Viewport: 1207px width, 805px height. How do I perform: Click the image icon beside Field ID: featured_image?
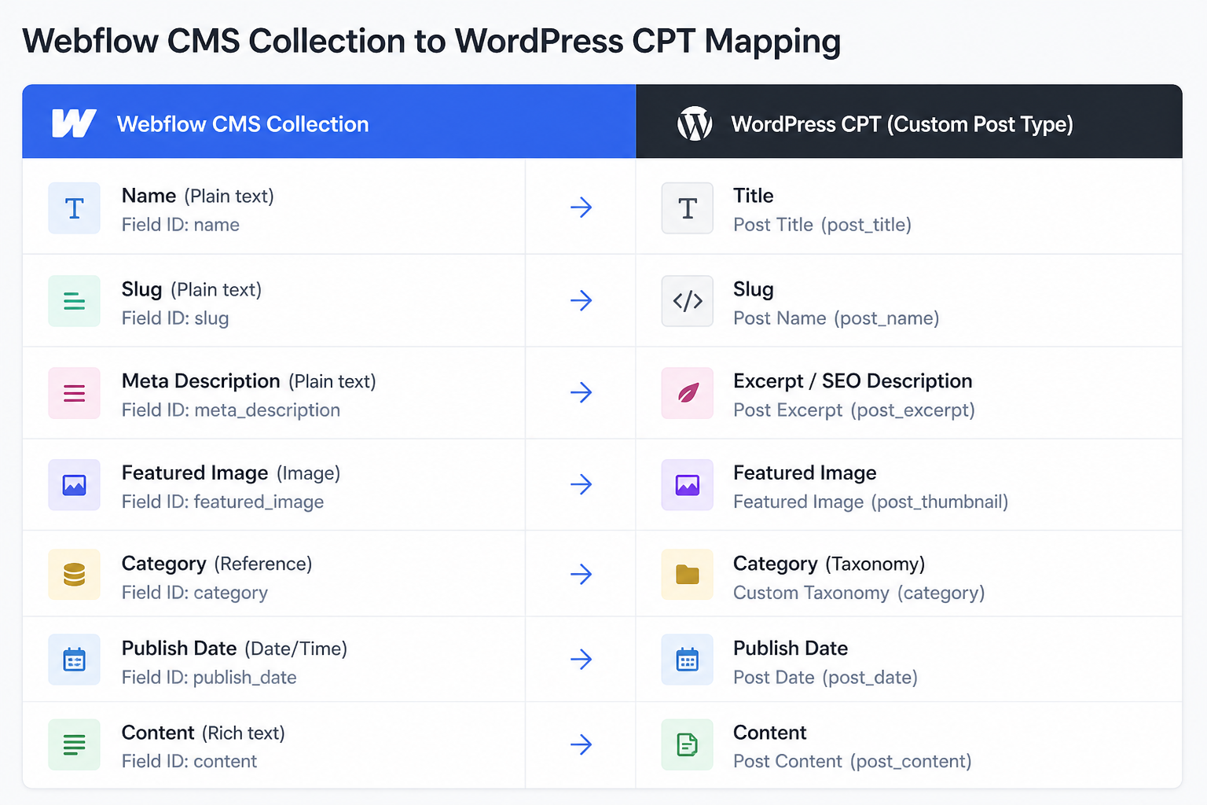click(74, 485)
